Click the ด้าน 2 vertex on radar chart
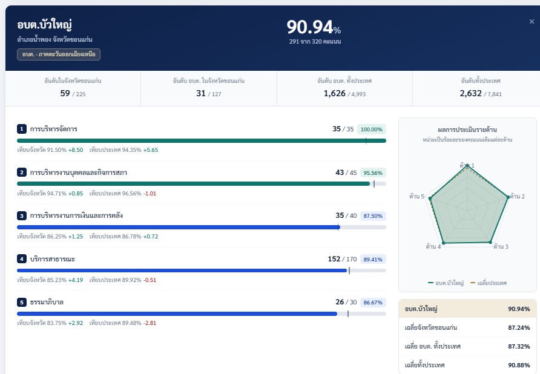Viewport: 540px width, 374px height. pos(508,197)
